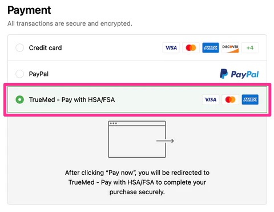Click the Discover card icon
Image resolution: width=274 pixels, height=212 pixels.
click(x=230, y=47)
